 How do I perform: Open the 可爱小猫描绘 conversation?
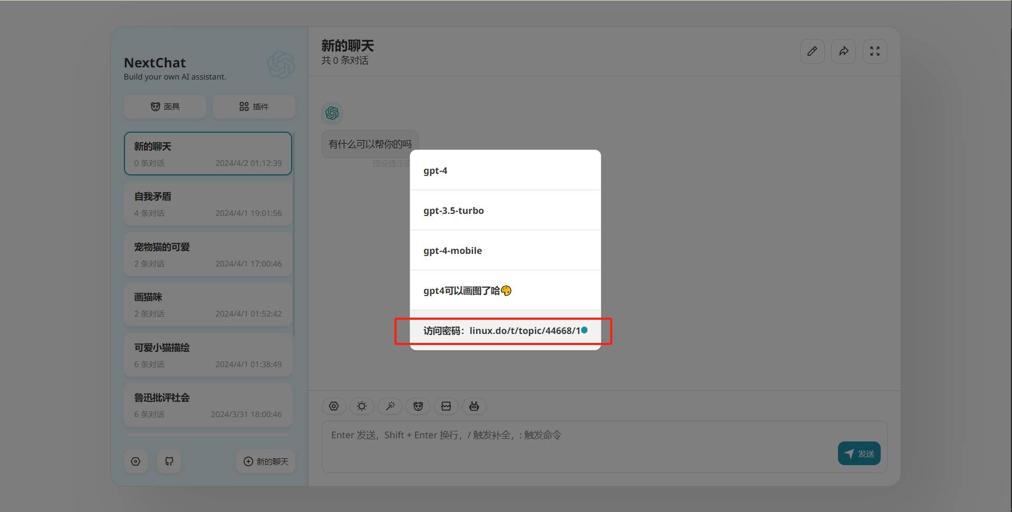pyautogui.click(x=208, y=355)
